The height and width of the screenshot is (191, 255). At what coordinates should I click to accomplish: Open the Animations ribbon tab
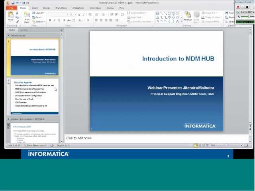click(78, 8)
